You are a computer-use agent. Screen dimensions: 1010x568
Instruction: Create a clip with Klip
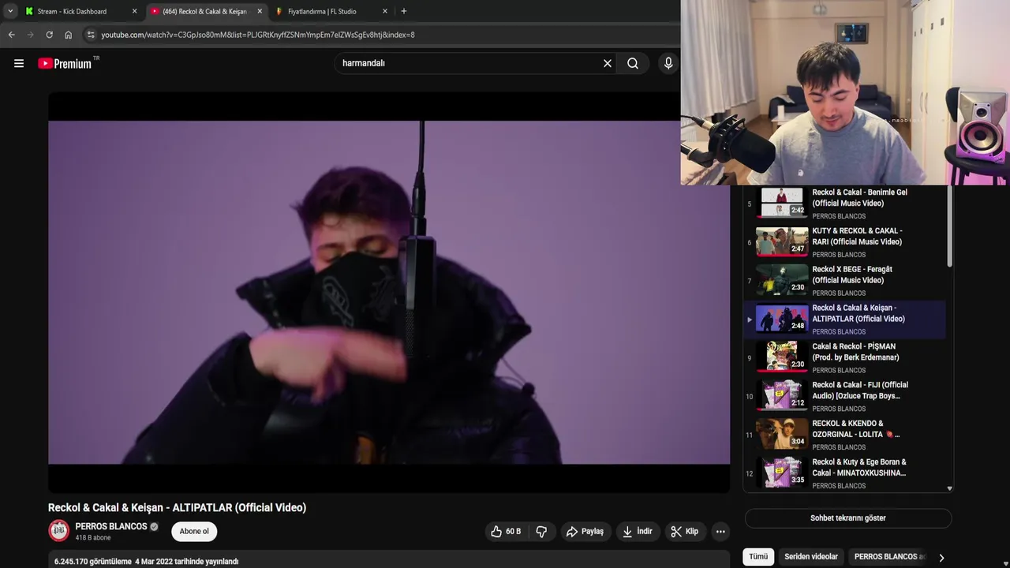point(685,532)
